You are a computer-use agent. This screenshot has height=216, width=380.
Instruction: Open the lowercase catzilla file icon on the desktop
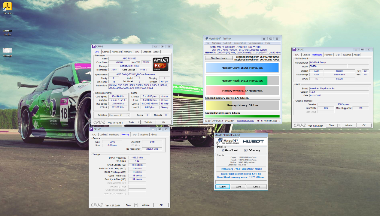7,31
